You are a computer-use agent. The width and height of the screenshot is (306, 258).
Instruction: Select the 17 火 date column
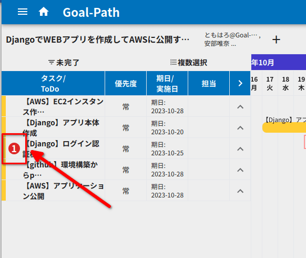tap(270, 84)
